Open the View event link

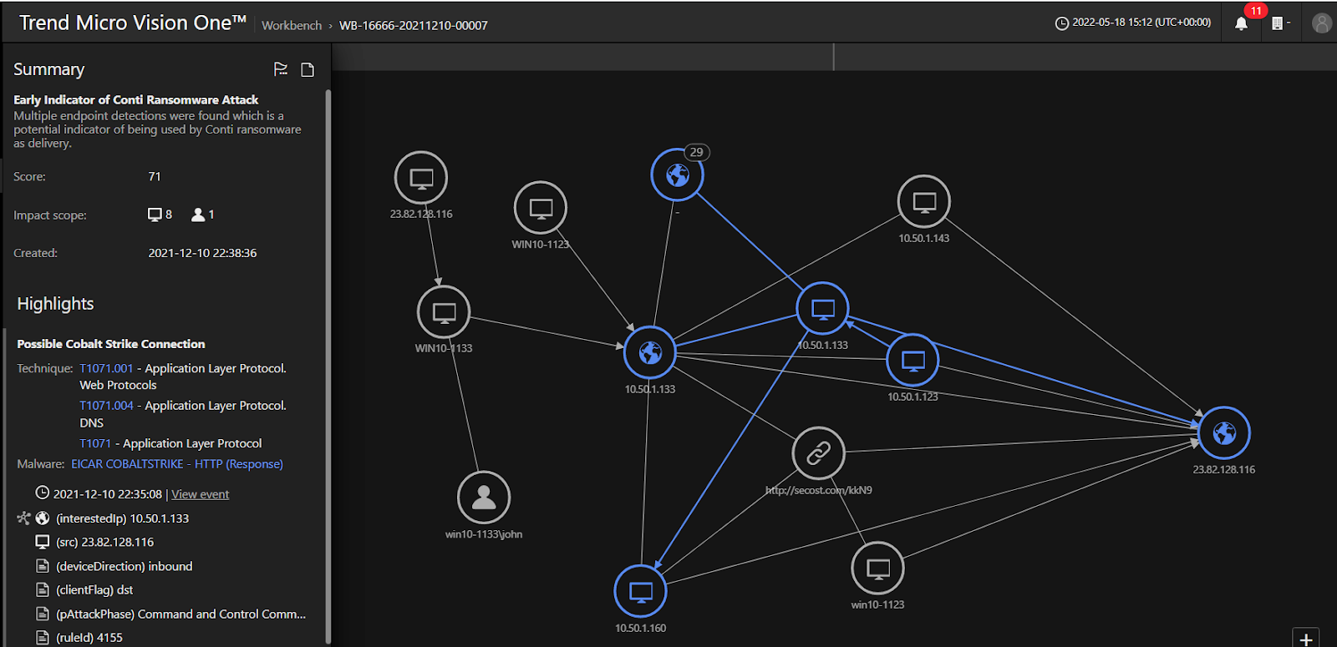(x=201, y=494)
